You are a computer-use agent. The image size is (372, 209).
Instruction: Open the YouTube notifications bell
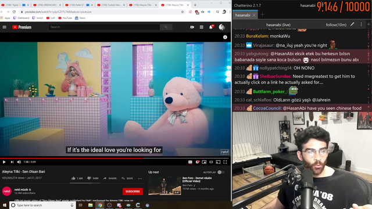point(211,27)
